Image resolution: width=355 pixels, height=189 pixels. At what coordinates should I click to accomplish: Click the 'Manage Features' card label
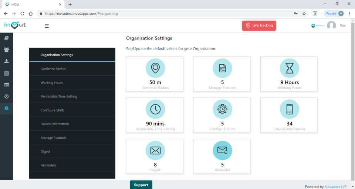(x=222, y=88)
